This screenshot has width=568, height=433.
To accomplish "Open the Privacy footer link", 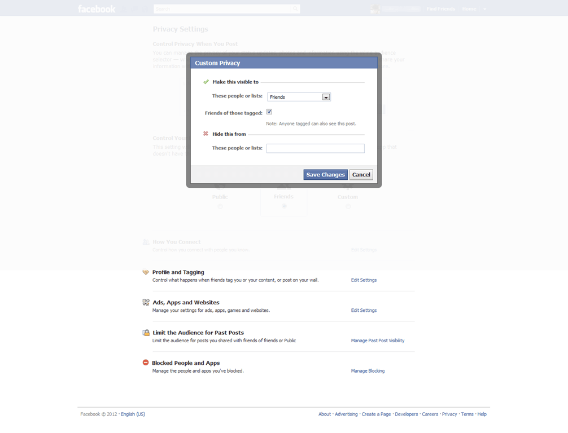I will [x=449, y=414].
